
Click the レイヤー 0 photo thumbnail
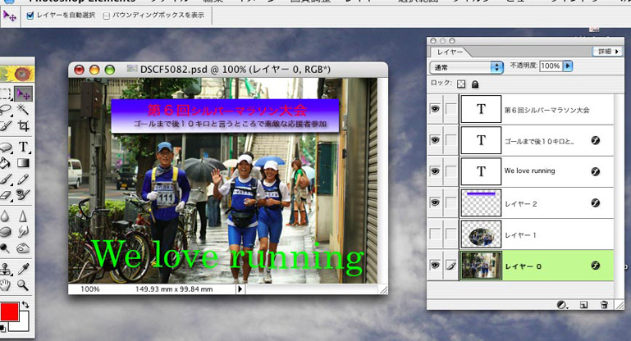pos(481,266)
